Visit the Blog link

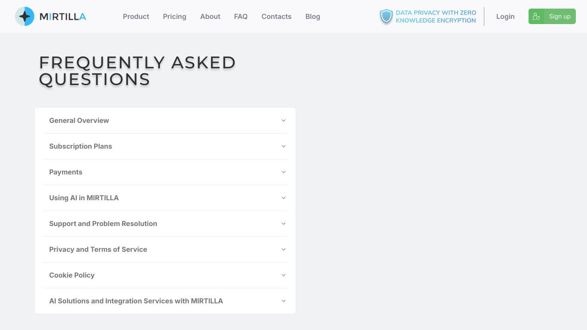pyautogui.click(x=312, y=16)
